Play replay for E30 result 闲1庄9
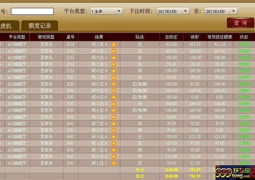255x180 pixels. tap(114, 77)
